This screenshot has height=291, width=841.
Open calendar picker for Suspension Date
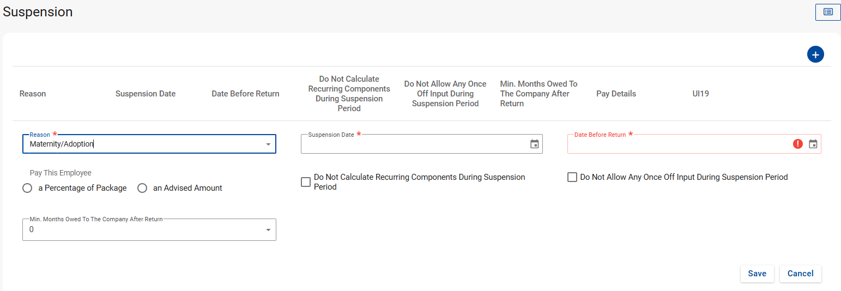(534, 144)
